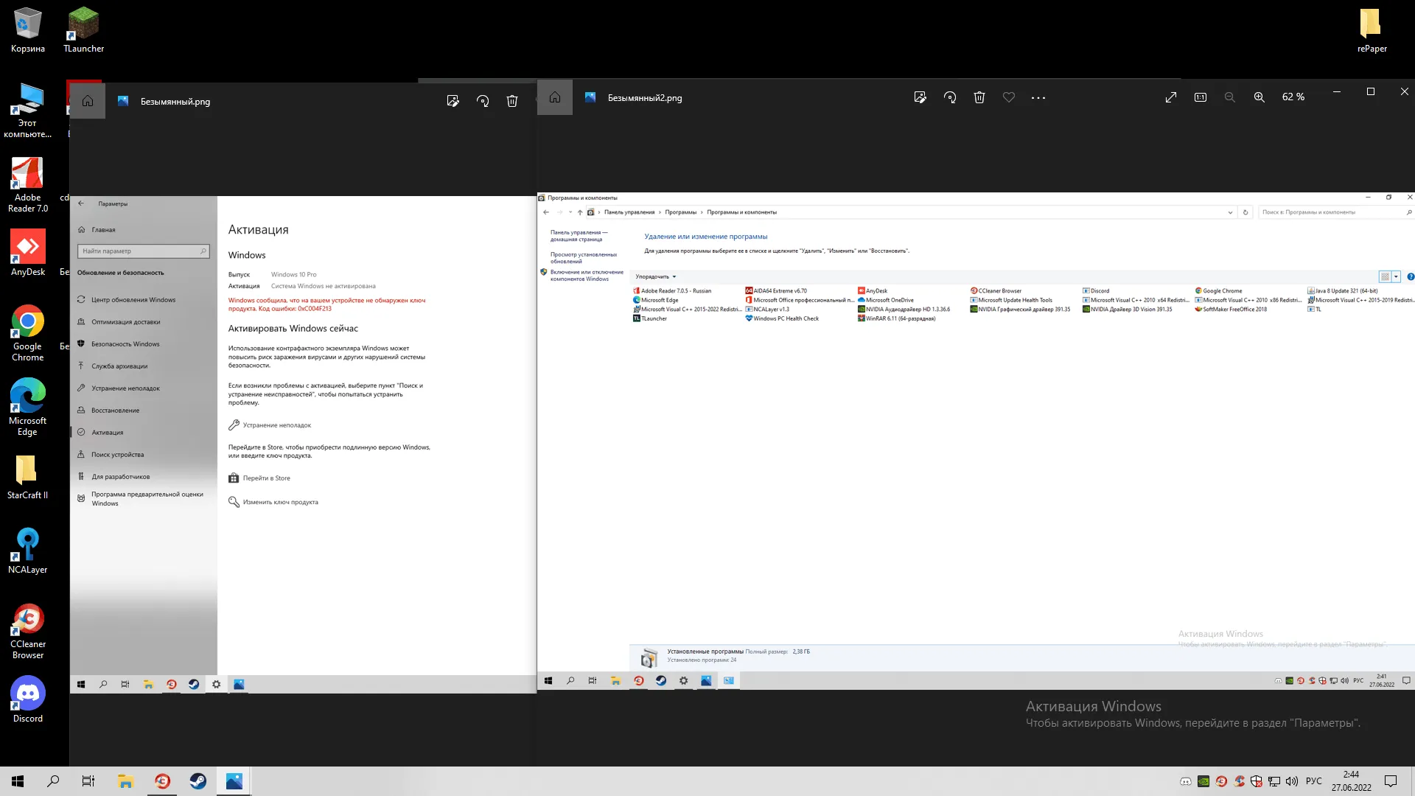Viewport: 1415px width, 796px height.
Task: Click the CCleaner Browser tray icon
Action: point(1221,781)
